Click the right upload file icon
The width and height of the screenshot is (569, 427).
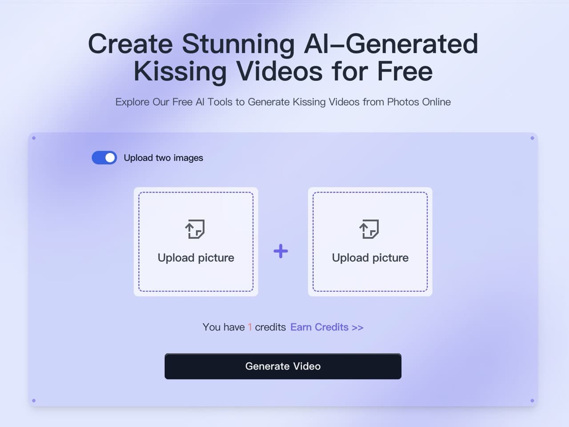[369, 229]
